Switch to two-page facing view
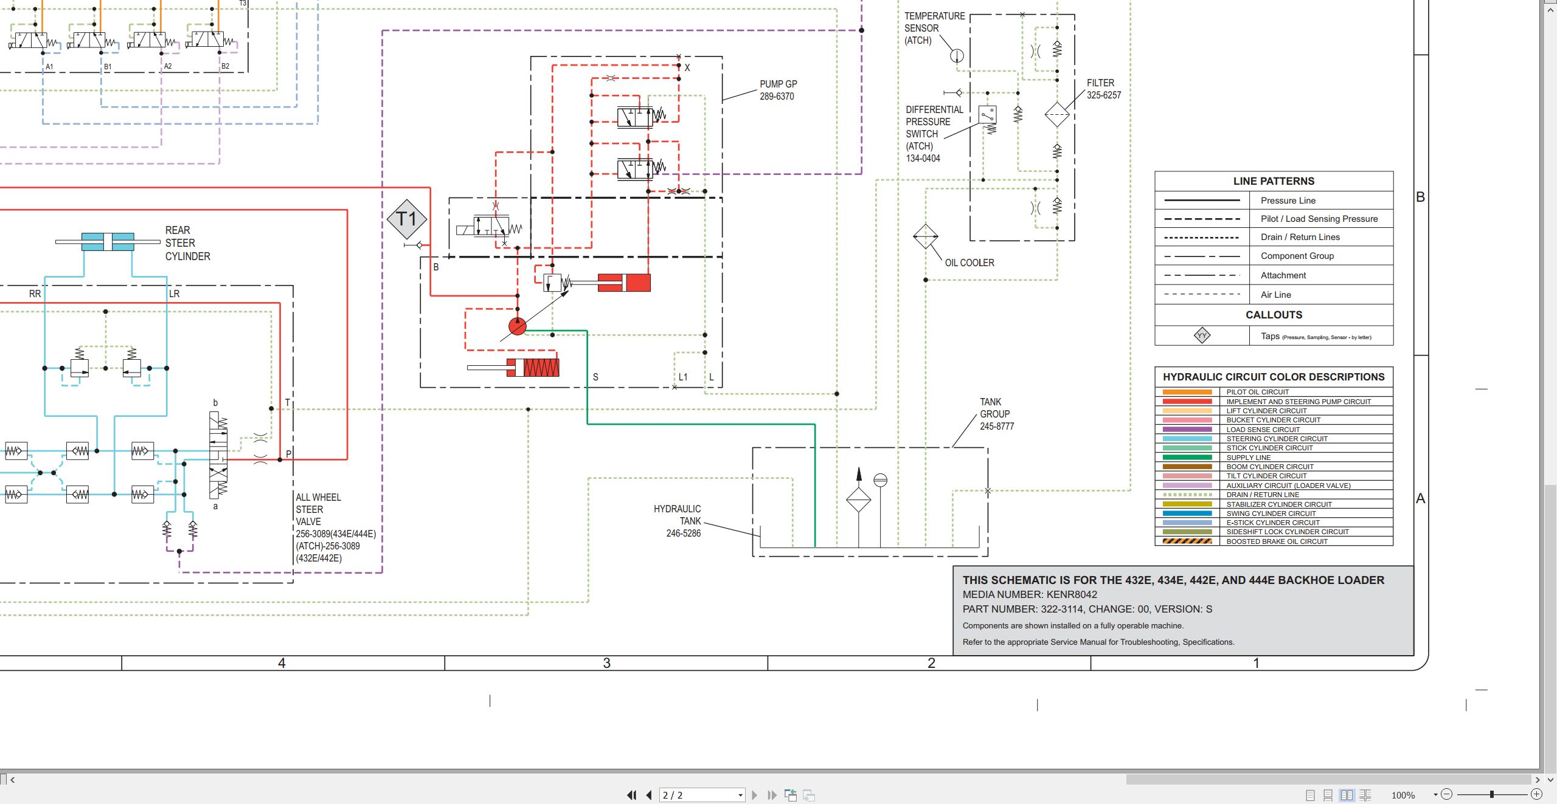The width and height of the screenshot is (1557, 804). pyautogui.click(x=1347, y=795)
